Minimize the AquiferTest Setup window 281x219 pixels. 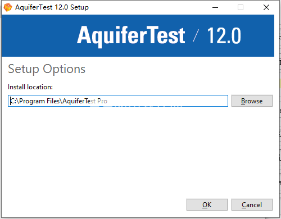point(215,7)
